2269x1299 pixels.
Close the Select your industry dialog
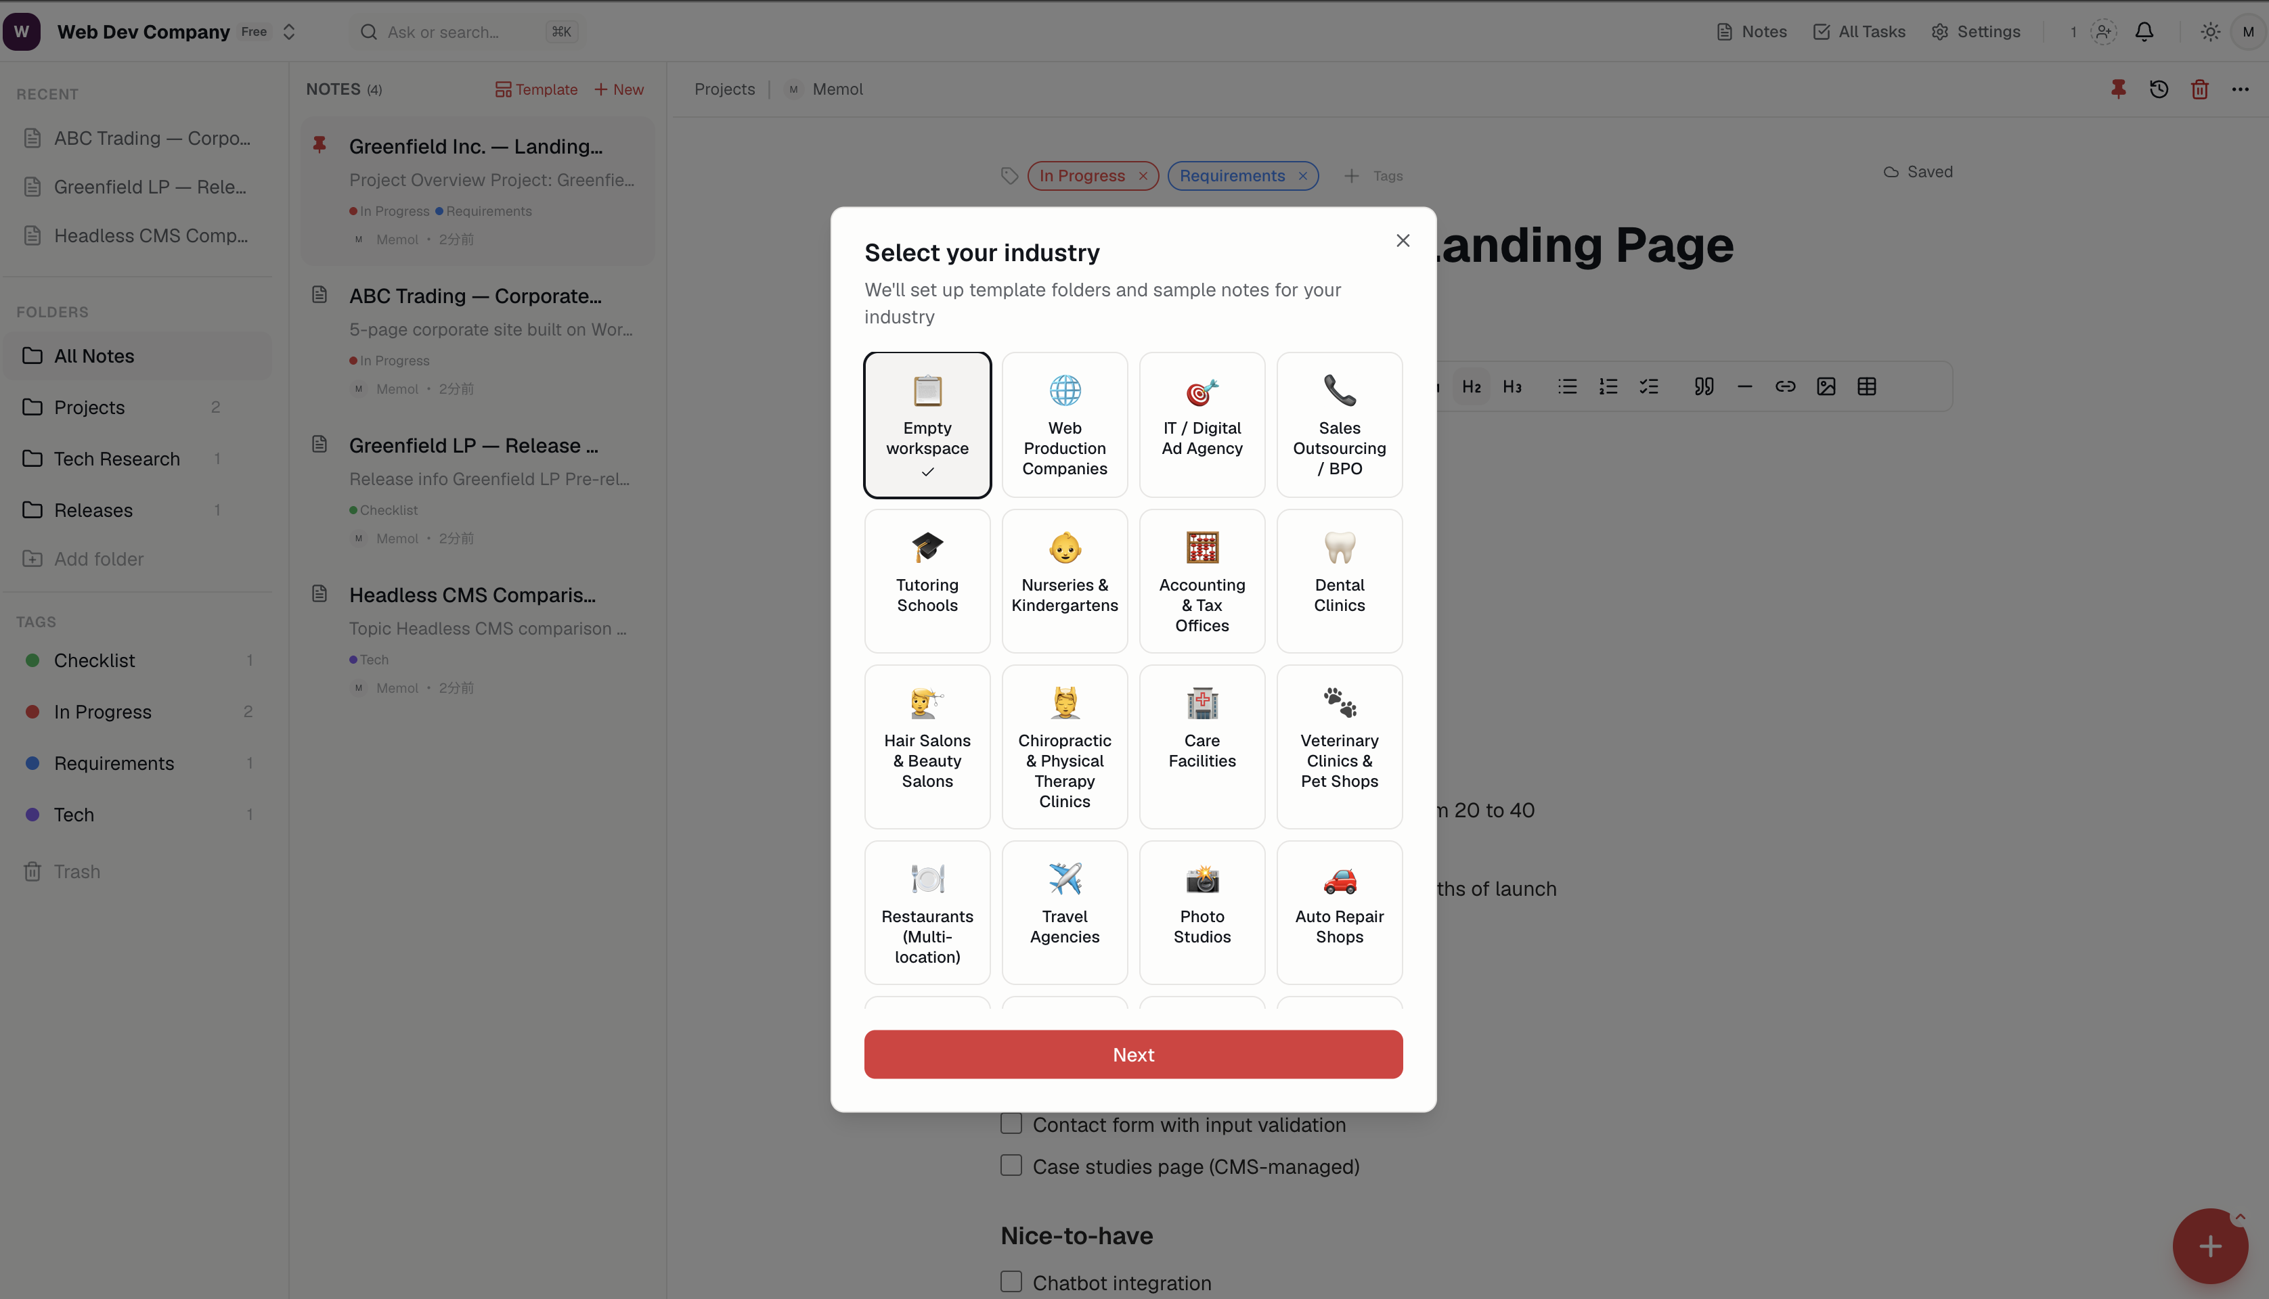coord(1403,241)
